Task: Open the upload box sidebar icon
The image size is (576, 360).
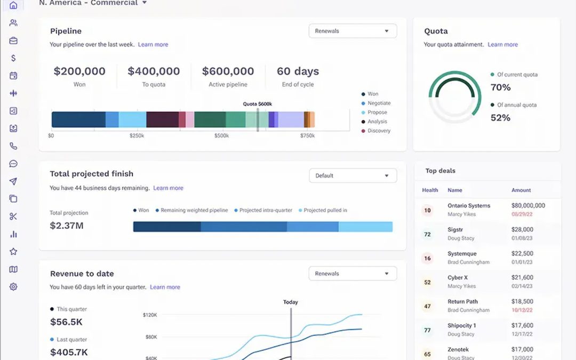Action: coord(13,129)
